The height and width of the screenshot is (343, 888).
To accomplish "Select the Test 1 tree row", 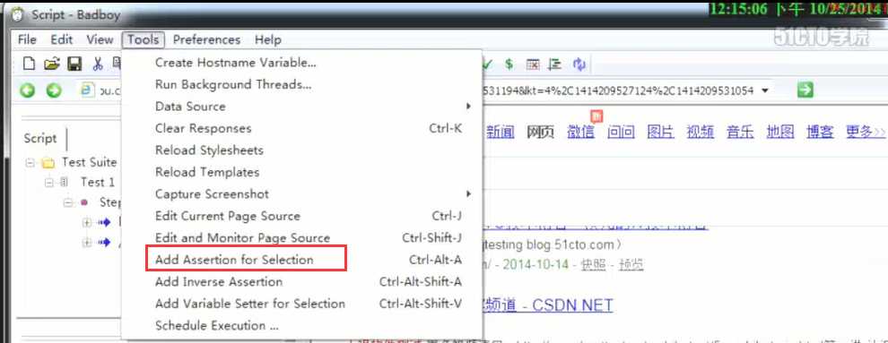I will [x=98, y=182].
